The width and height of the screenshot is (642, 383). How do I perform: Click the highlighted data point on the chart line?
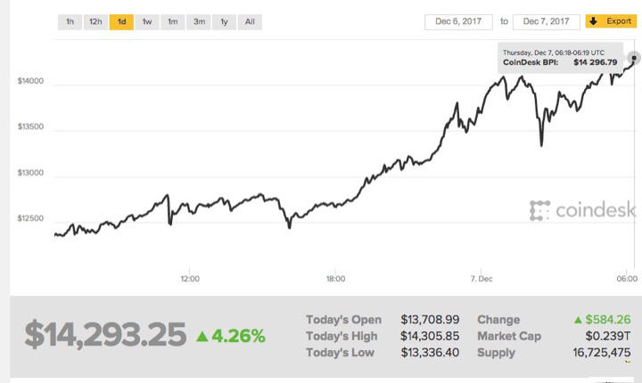click(x=634, y=58)
